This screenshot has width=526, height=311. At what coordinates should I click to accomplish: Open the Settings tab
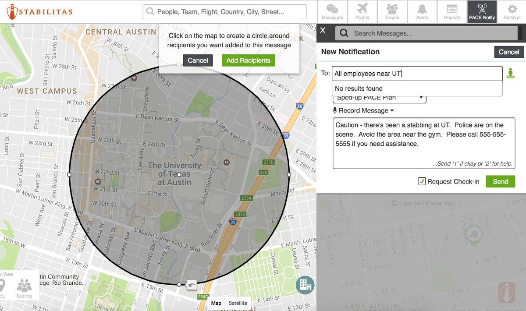(x=512, y=12)
